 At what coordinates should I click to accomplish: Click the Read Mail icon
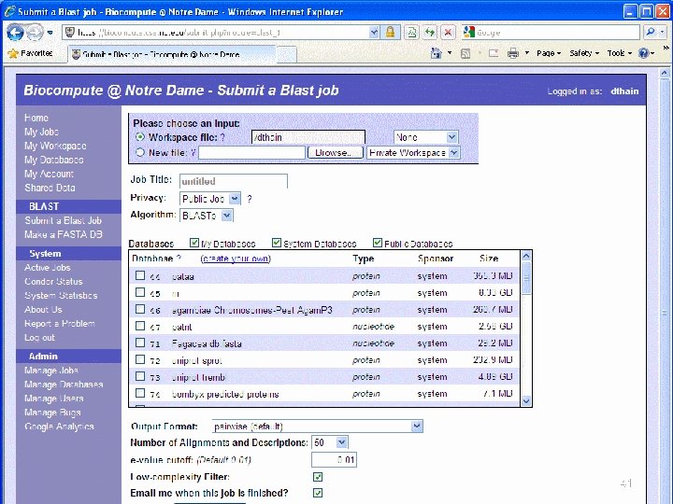tap(494, 53)
